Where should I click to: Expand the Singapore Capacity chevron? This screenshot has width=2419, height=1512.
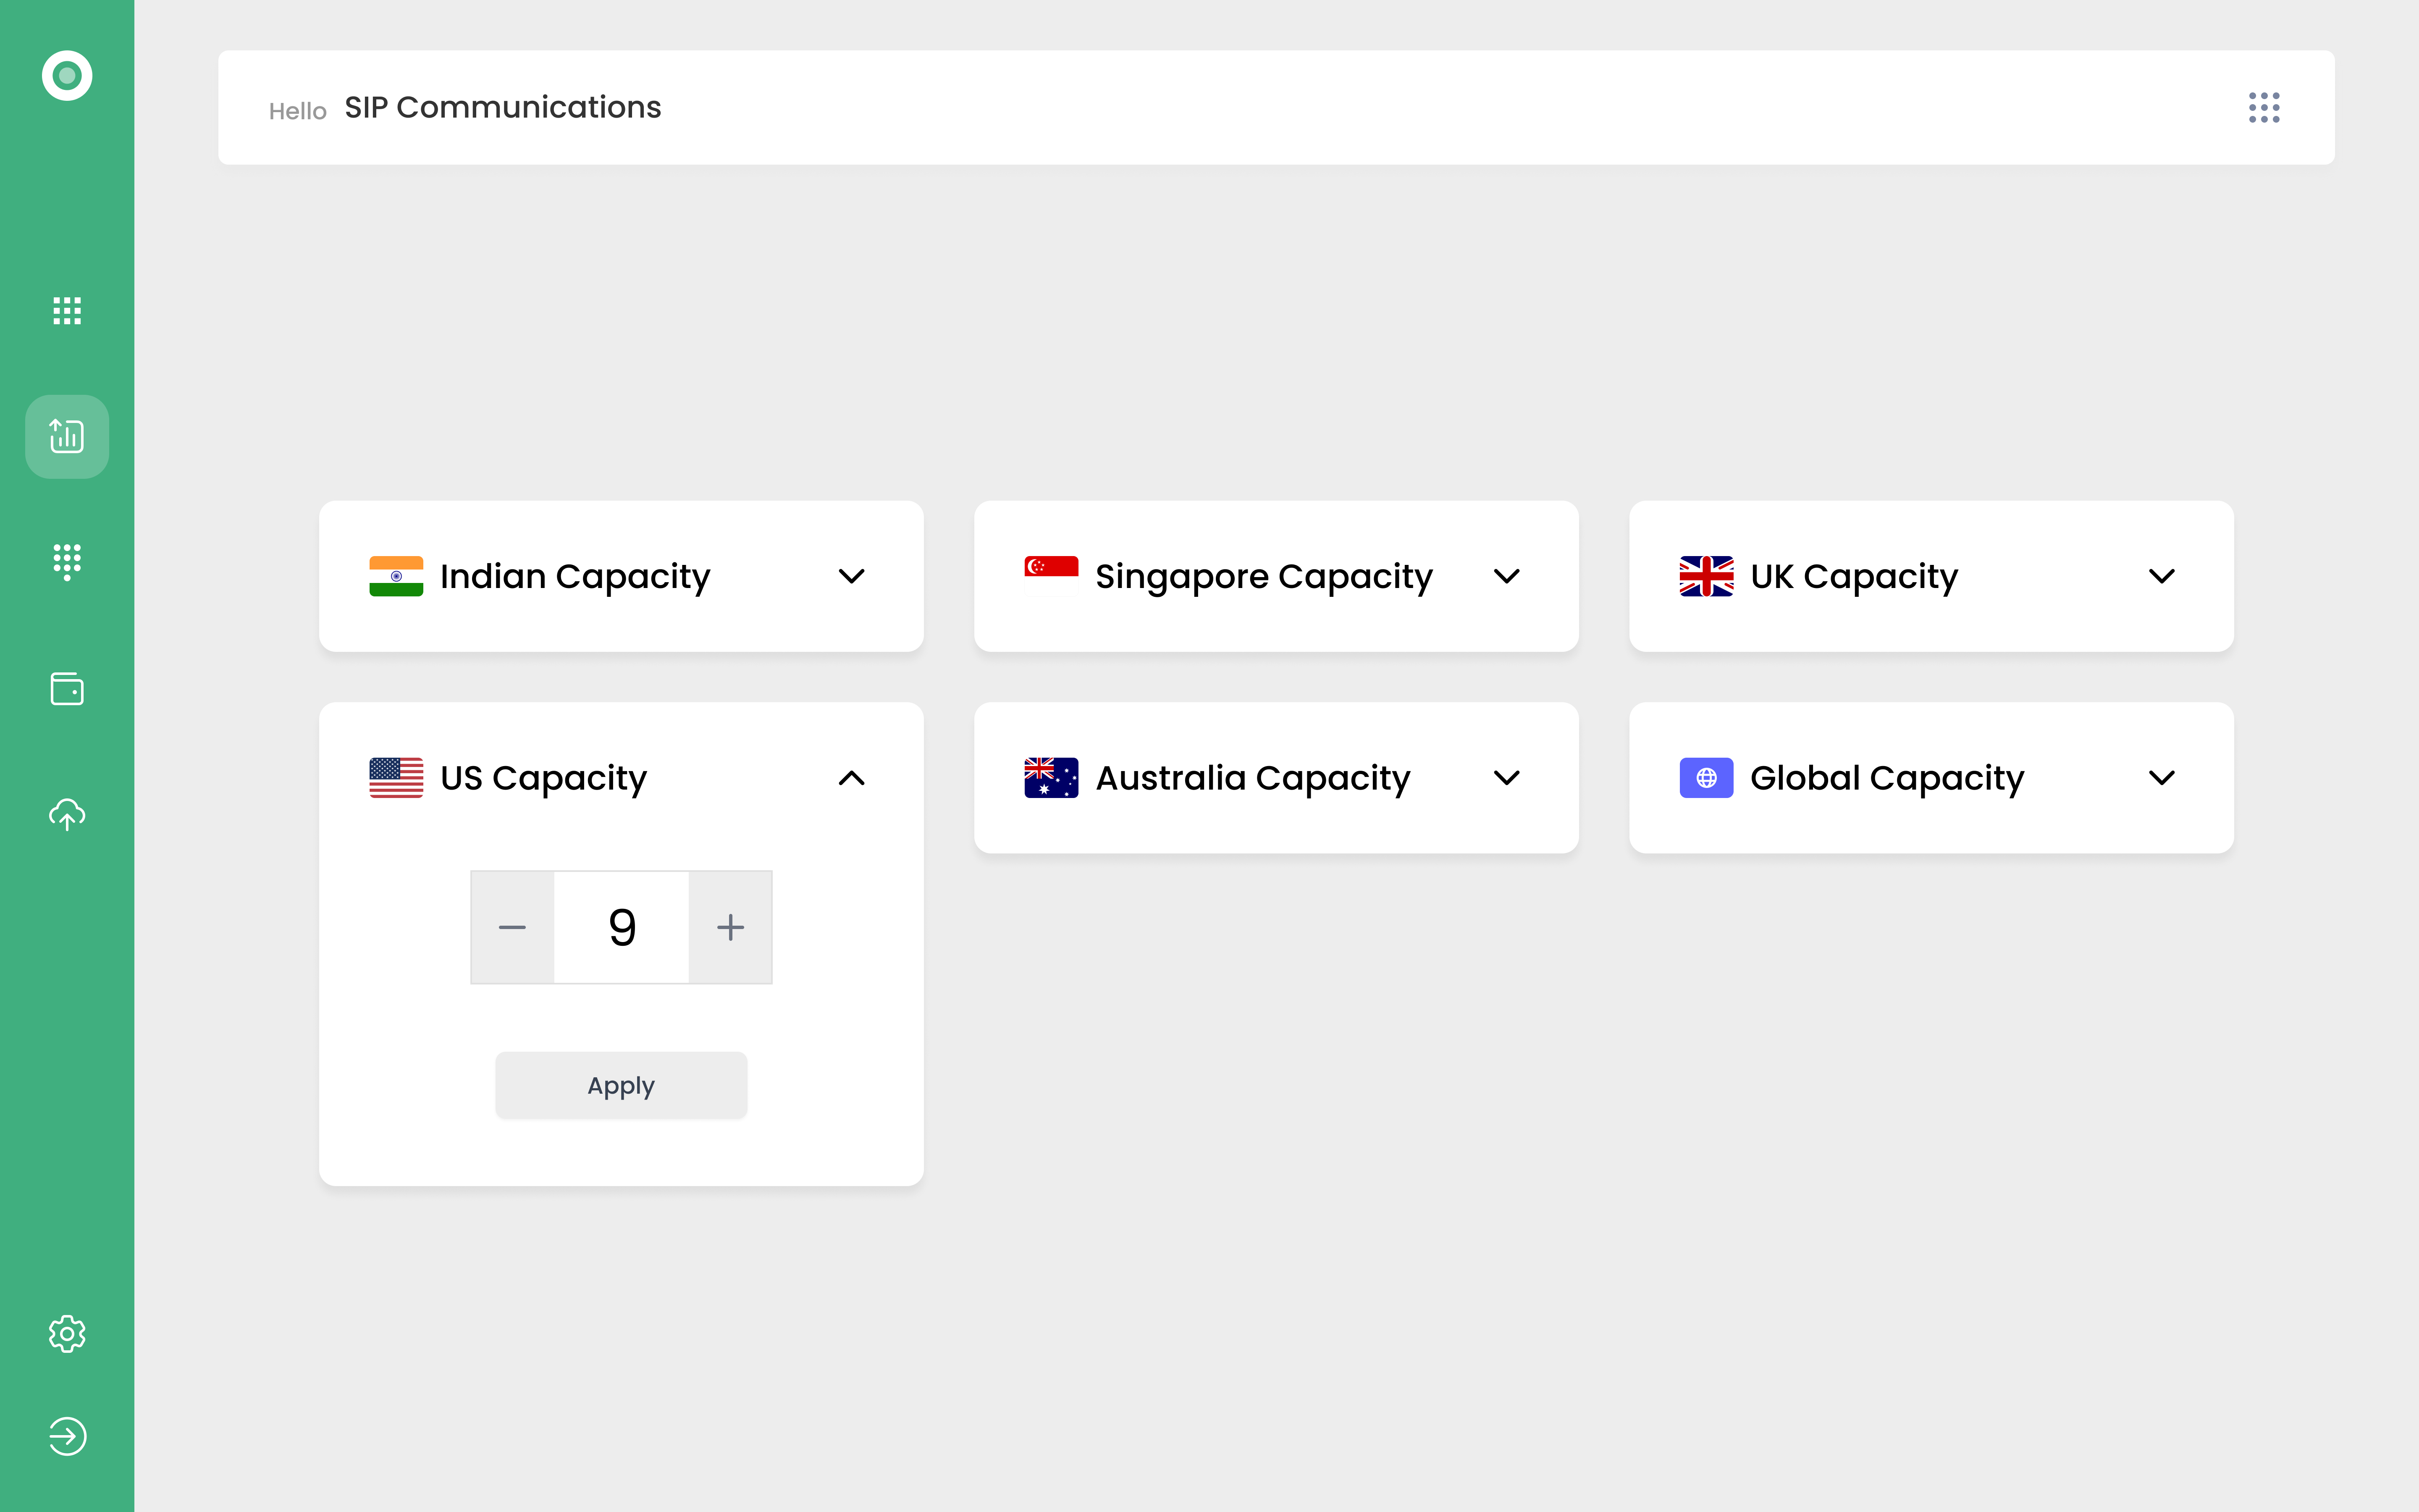(x=1506, y=576)
